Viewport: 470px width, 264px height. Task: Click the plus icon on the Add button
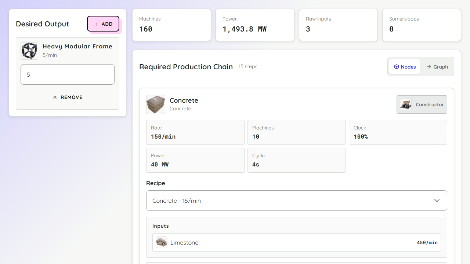pos(96,24)
